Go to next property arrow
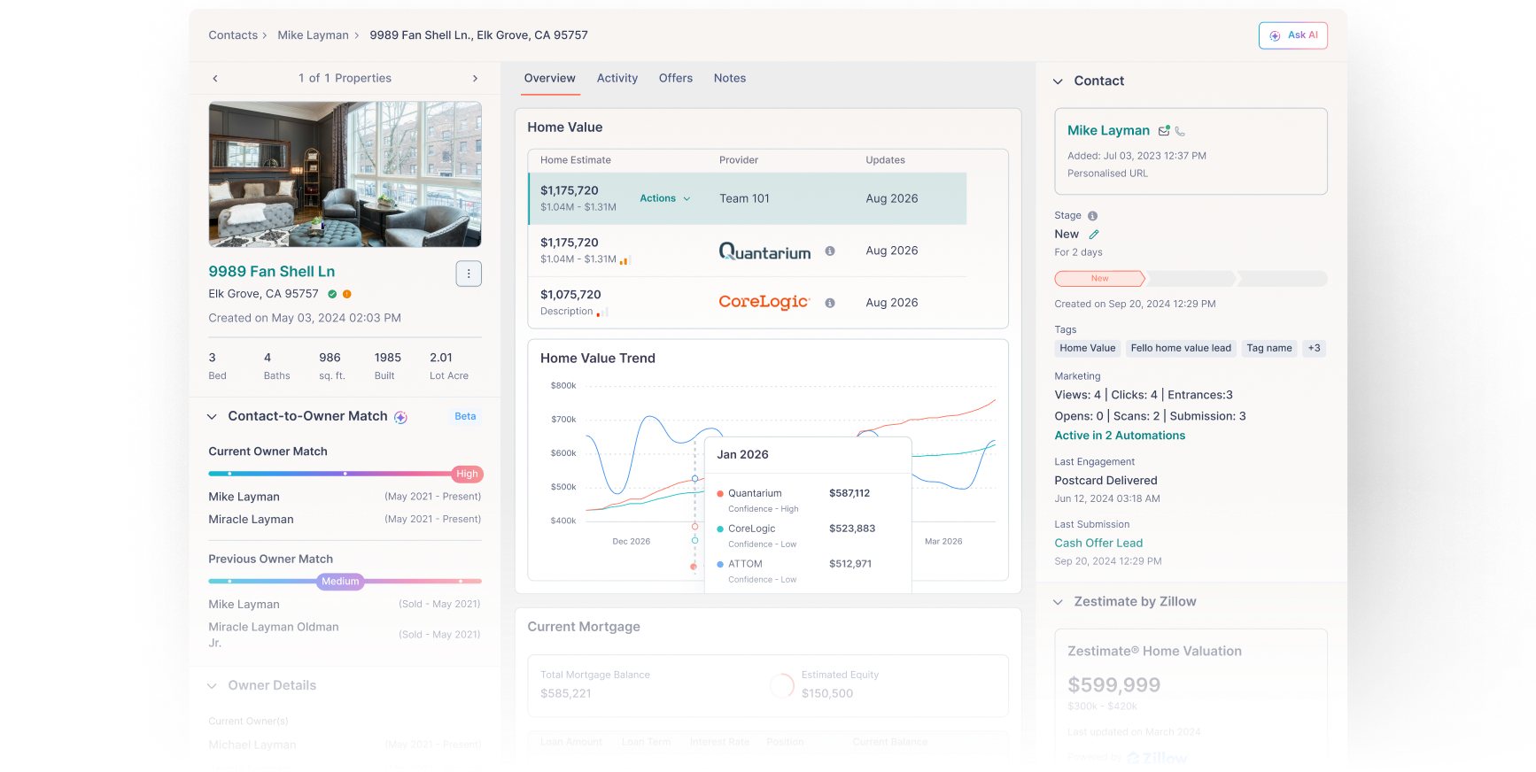Viewport: 1536px width, 772px height. coord(475,79)
